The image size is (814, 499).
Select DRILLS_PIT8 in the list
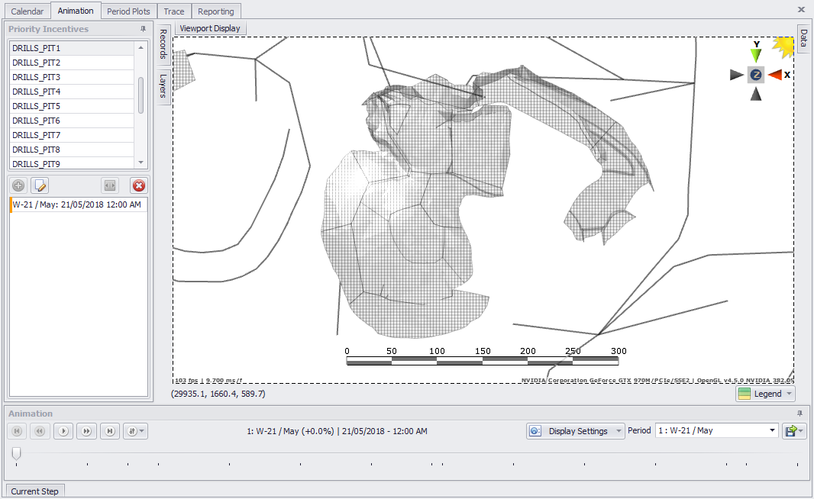click(x=72, y=150)
